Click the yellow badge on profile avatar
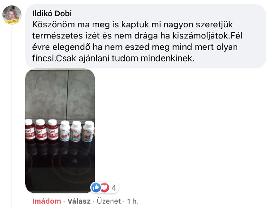The height and width of the screenshot is (209, 269). (13, 21)
